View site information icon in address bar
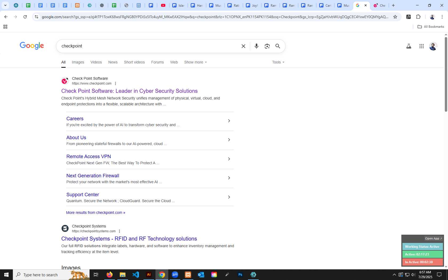The image size is (448, 280). (x=37, y=17)
